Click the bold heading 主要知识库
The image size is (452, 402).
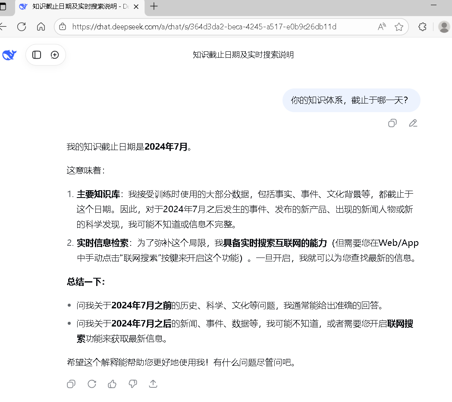point(98,194)
